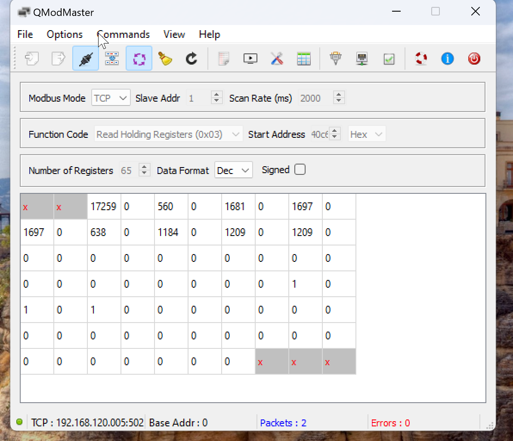Click the Load Session toolbar icon
The image size is (513, 441).
(32, 59)
